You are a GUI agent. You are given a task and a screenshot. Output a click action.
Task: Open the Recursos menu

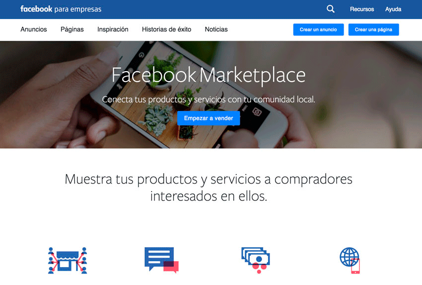point(362,9)
